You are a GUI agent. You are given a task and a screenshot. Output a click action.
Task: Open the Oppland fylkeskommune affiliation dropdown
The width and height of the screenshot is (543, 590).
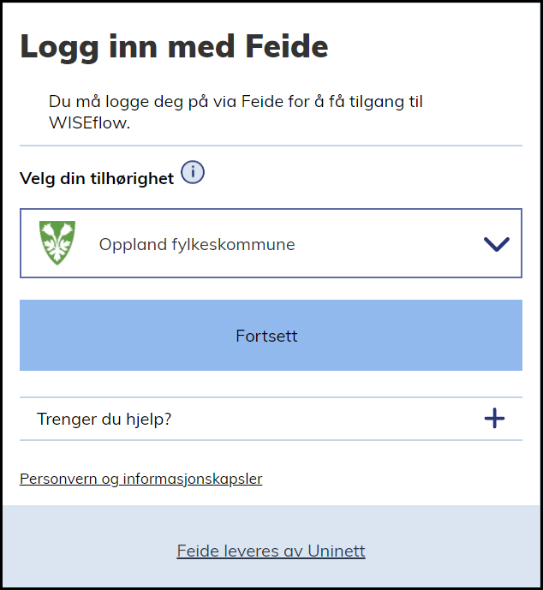(x=271, y=243)
